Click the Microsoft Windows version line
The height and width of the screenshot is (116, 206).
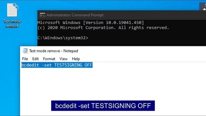pos(91,23)
